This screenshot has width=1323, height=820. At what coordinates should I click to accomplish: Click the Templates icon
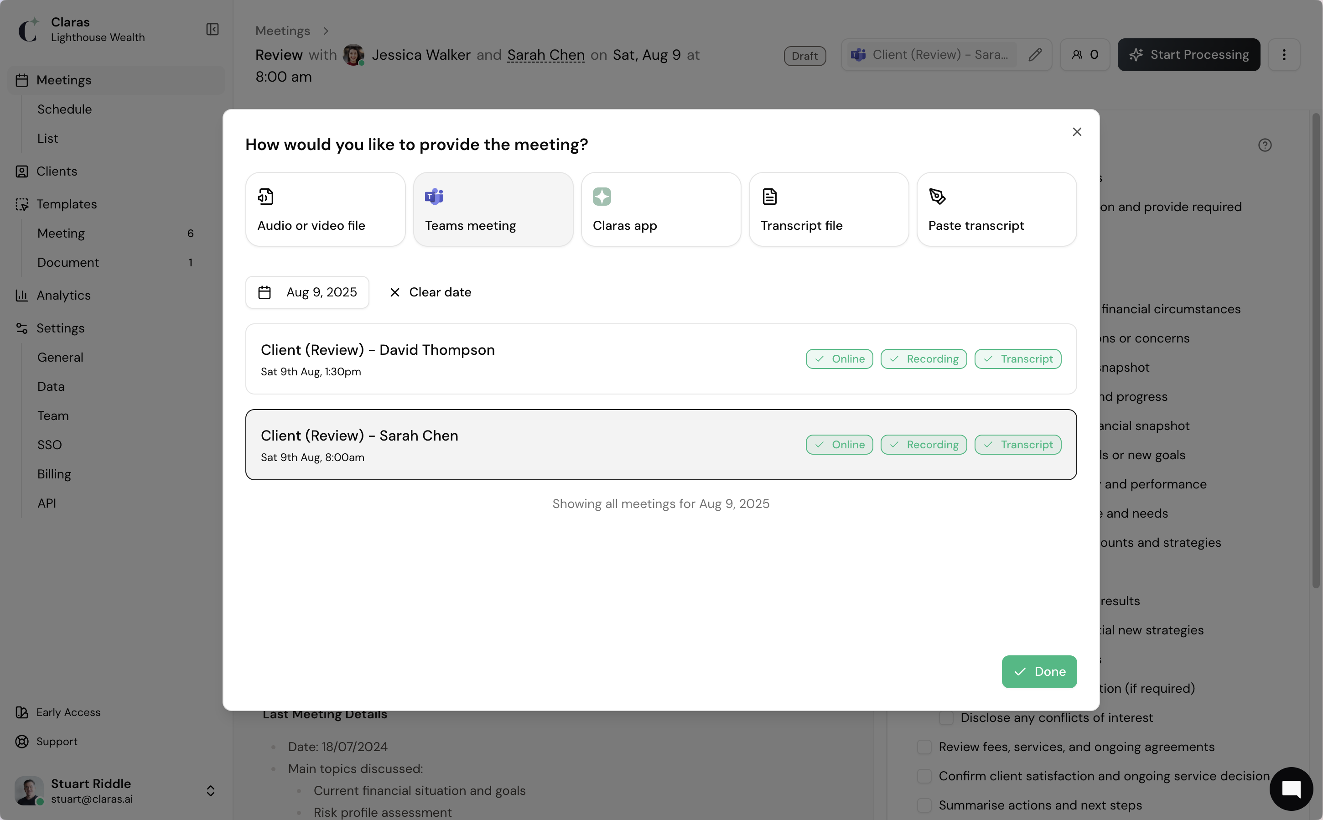tap(22, 204)
